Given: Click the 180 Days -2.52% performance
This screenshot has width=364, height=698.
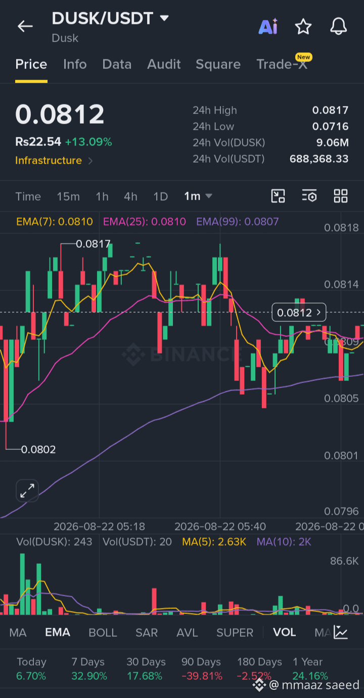Looking at the screenshot, I should tap(259, 669).
